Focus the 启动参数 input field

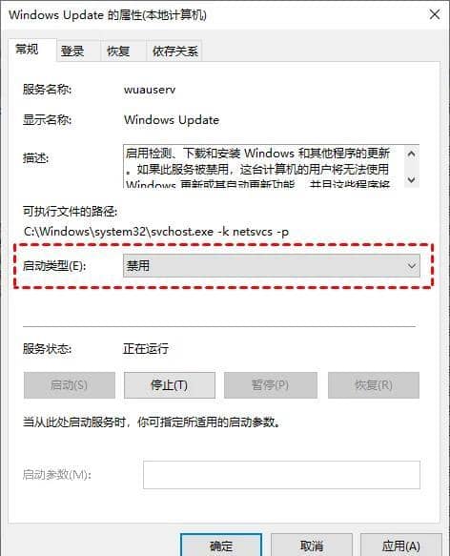click(281, 474)
